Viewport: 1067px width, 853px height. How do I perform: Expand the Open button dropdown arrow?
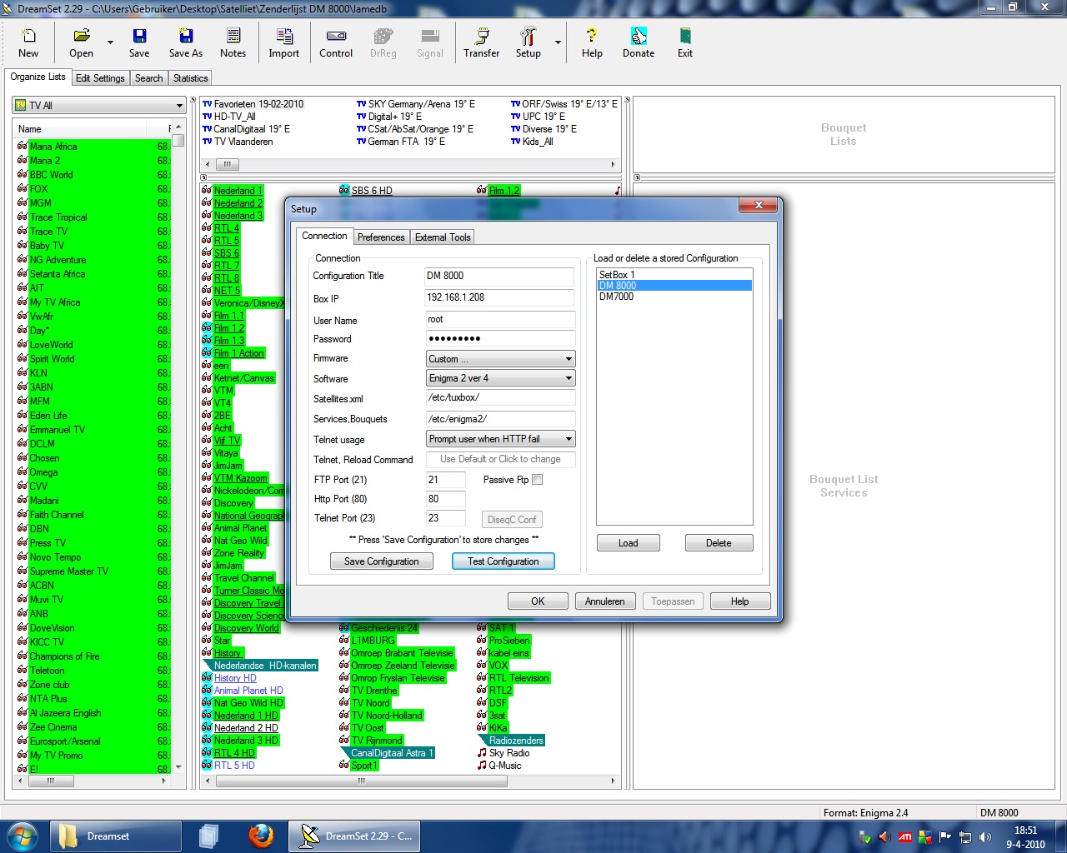coord(110,42)
